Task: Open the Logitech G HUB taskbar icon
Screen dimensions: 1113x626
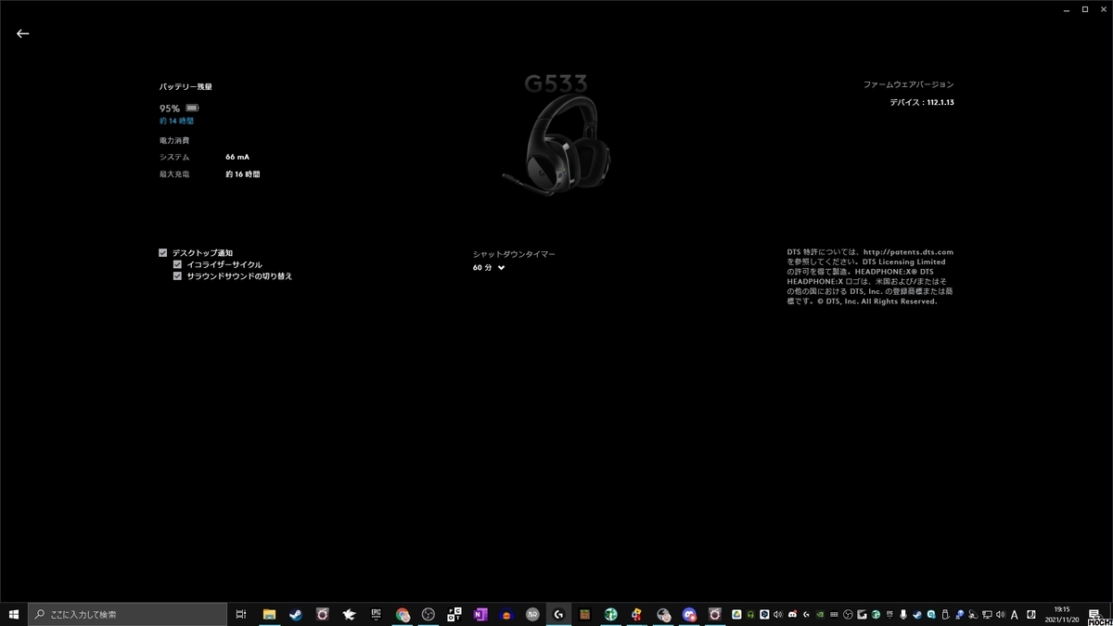Action: pos(556,613)
